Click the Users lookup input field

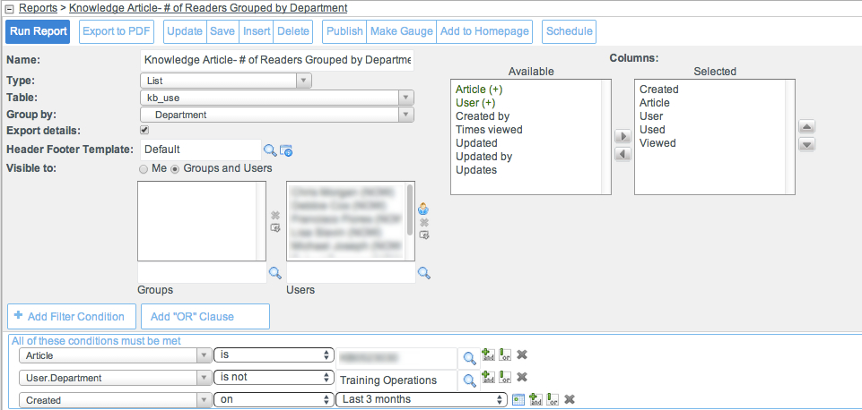(351, 273)
